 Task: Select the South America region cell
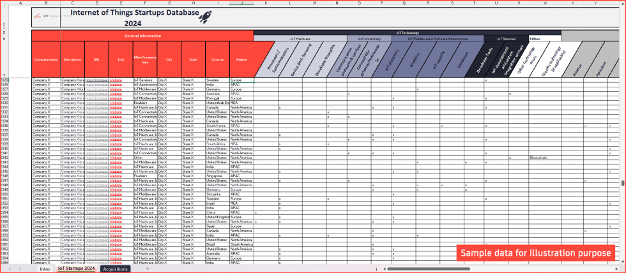(x=241, y=244)
